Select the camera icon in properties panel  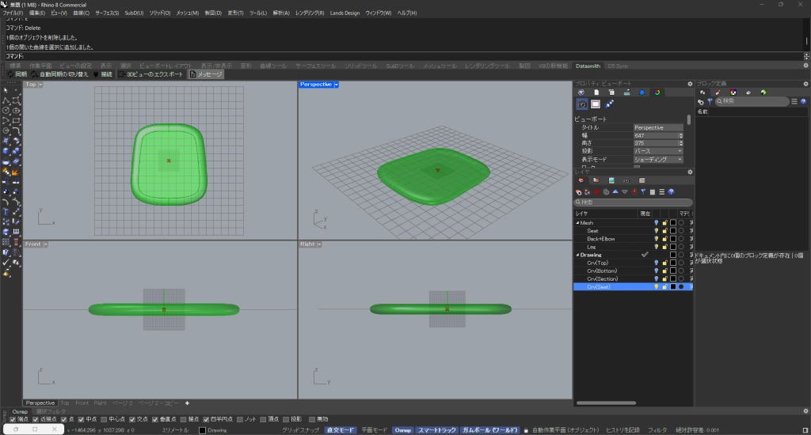tap(582, 104)
